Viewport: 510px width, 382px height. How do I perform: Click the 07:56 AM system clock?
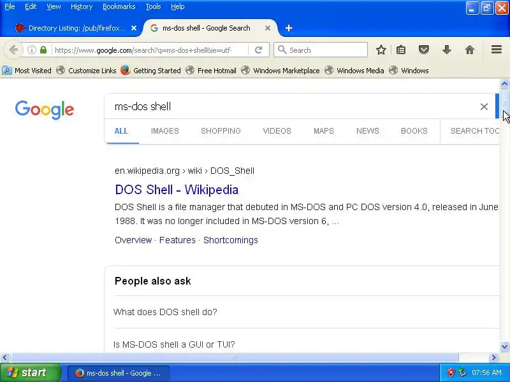[486, 372]
